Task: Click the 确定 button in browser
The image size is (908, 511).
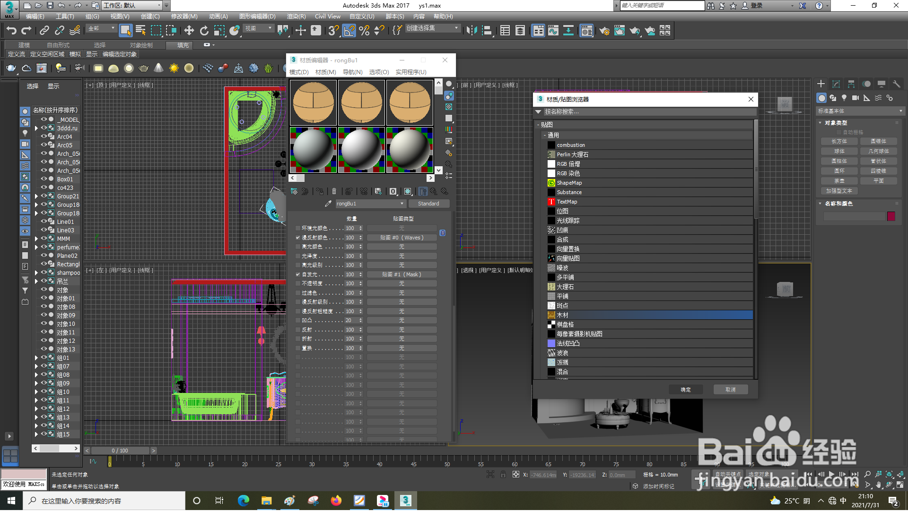Action: (685, 390)
